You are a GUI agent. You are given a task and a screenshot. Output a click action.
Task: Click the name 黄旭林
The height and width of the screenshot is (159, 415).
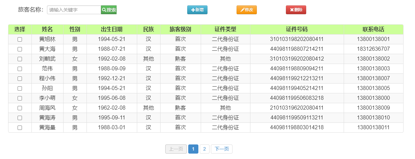coord(47,39)
